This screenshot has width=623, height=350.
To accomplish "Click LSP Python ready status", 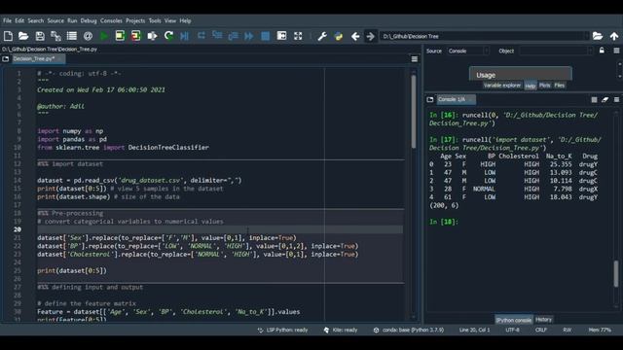I will coord(282,330).
